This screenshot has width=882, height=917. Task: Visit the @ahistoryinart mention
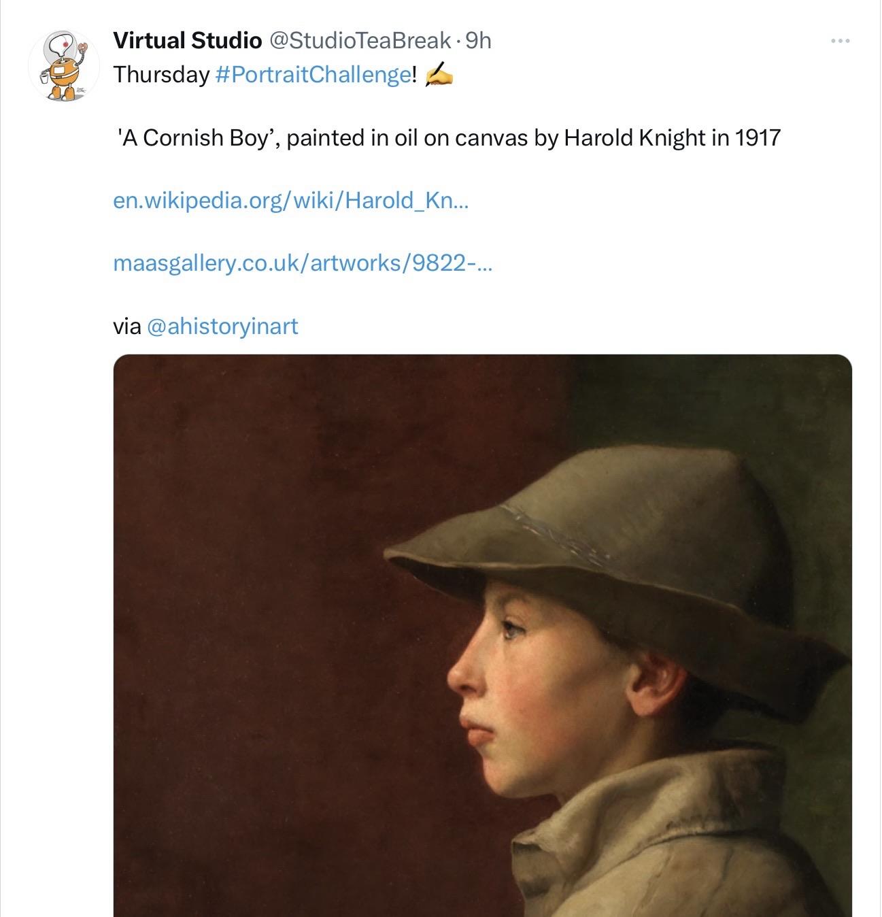coord(222,327)
